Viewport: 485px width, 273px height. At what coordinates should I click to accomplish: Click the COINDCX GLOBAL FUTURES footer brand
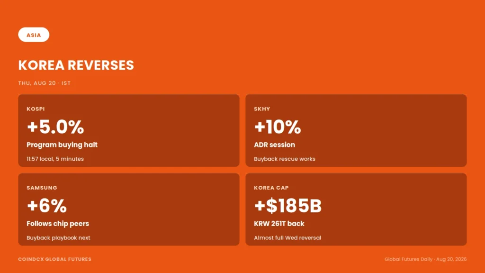click(x=55, y=259)
